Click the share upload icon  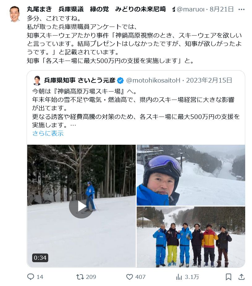pos(241,277)
